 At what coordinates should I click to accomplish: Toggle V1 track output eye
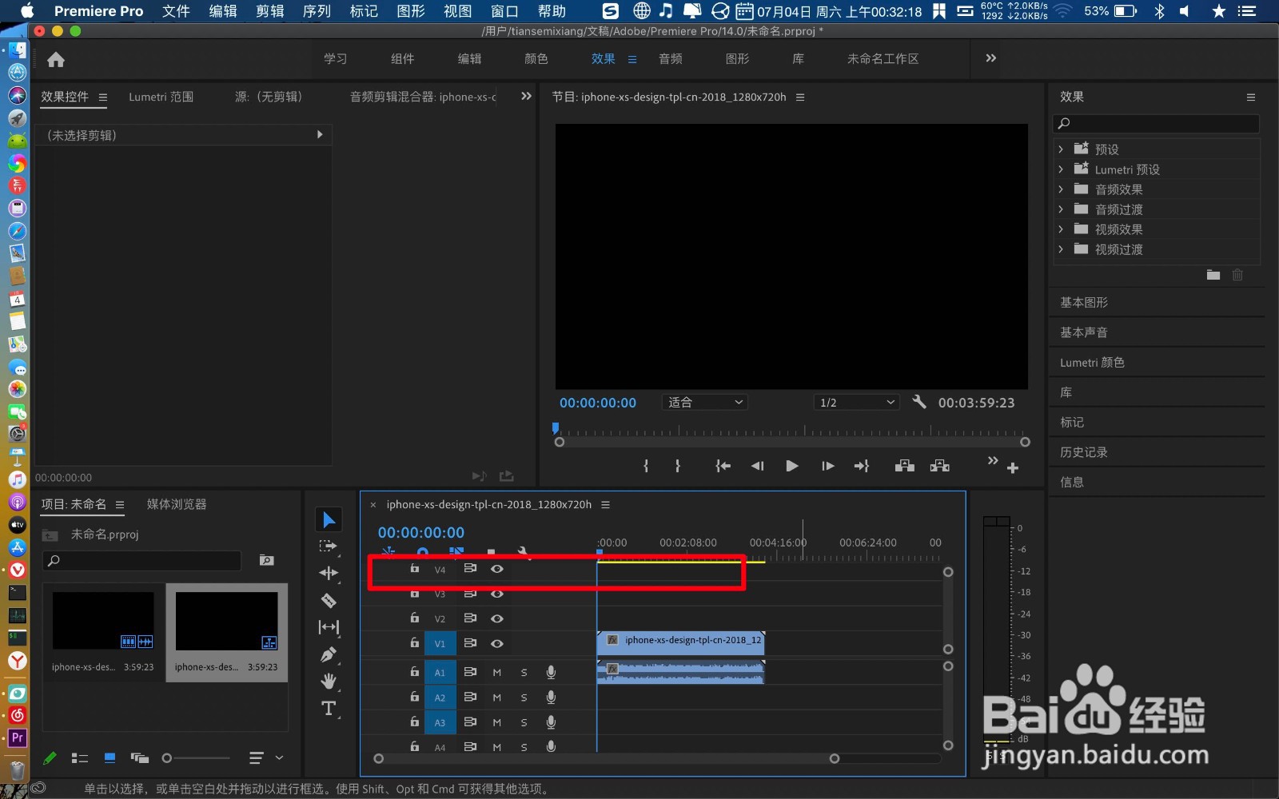pos(497,643)
